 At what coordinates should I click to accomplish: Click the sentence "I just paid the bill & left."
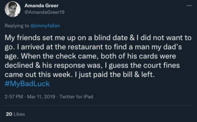[115, 75]
